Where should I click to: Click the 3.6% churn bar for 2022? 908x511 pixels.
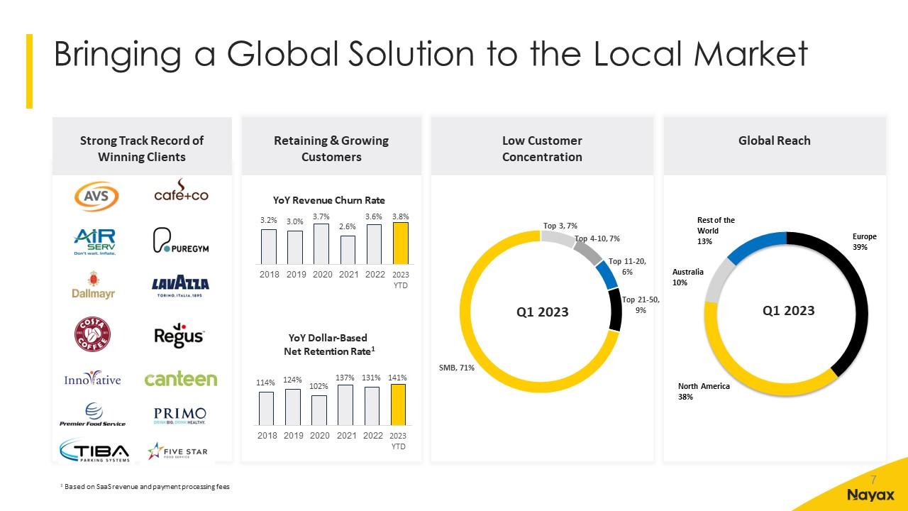pyautogui.click(x=374, y=244)
